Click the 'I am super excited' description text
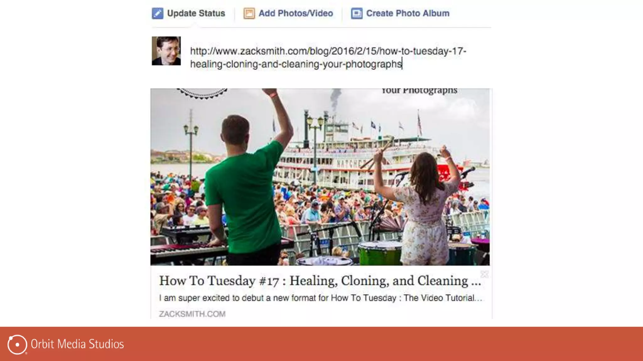Image resolution: width=643 pixels, height=361 pixels. coord(321,298)
